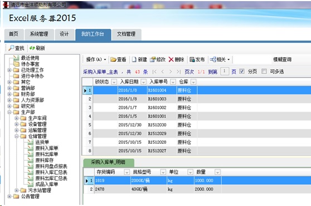Viewport: 311px width, 206px height.
Task: Expand the 营销部 folder node
Action: point(9,88)
